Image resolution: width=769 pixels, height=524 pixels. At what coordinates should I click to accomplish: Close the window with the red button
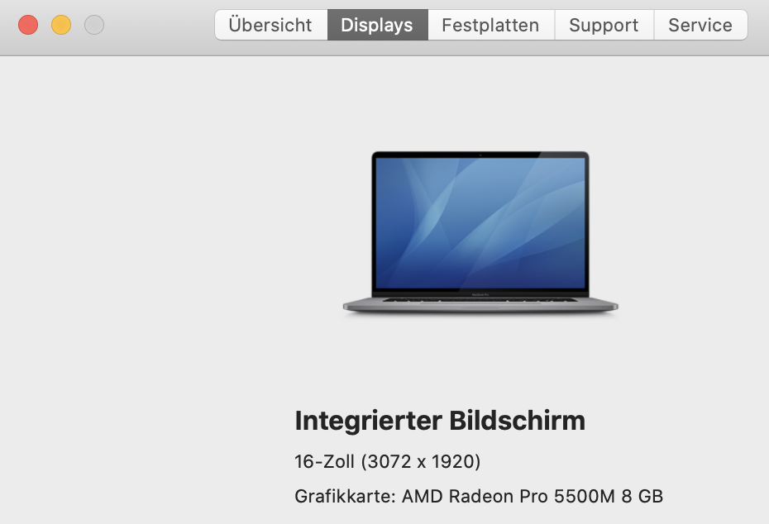[x=28, y=25]
